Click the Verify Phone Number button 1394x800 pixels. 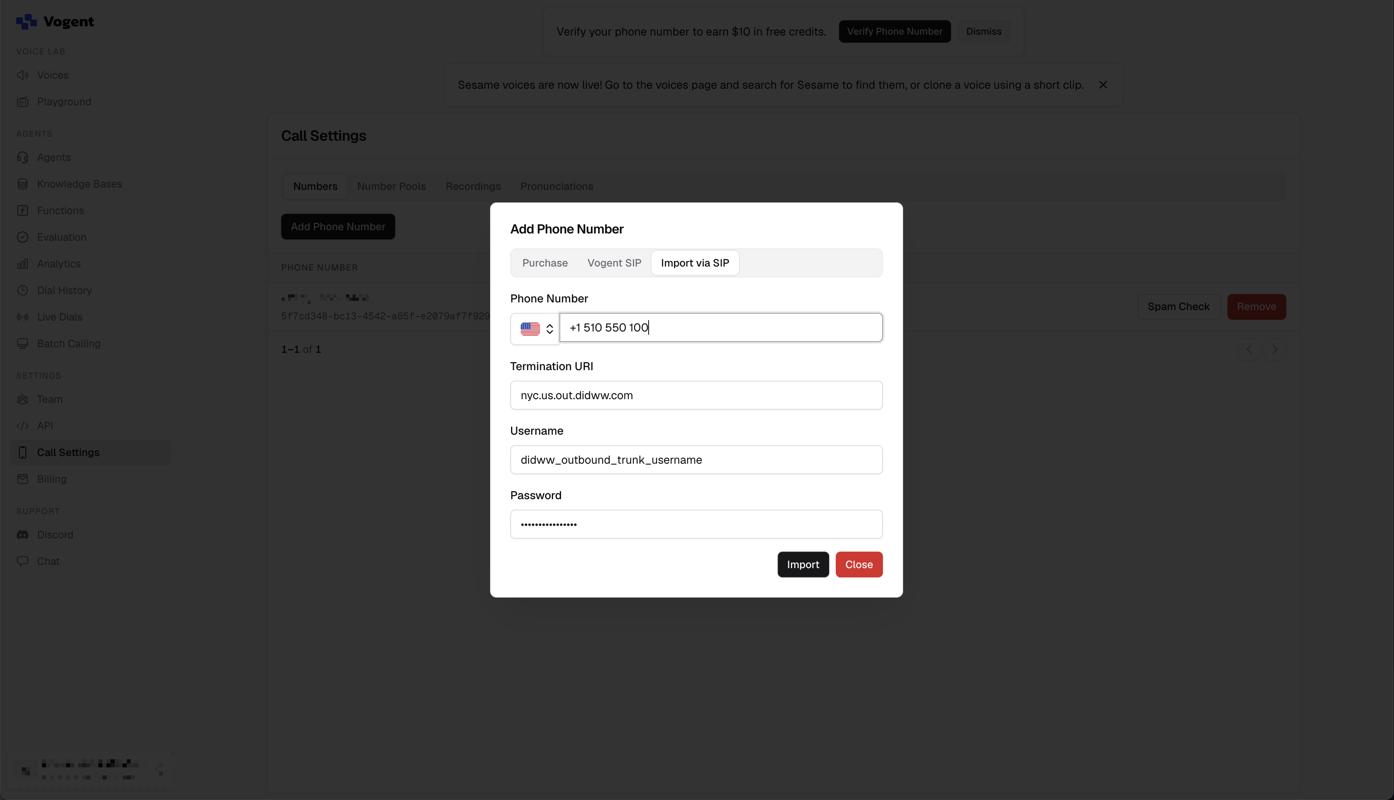pyautogui.click(x=895, y=31)
